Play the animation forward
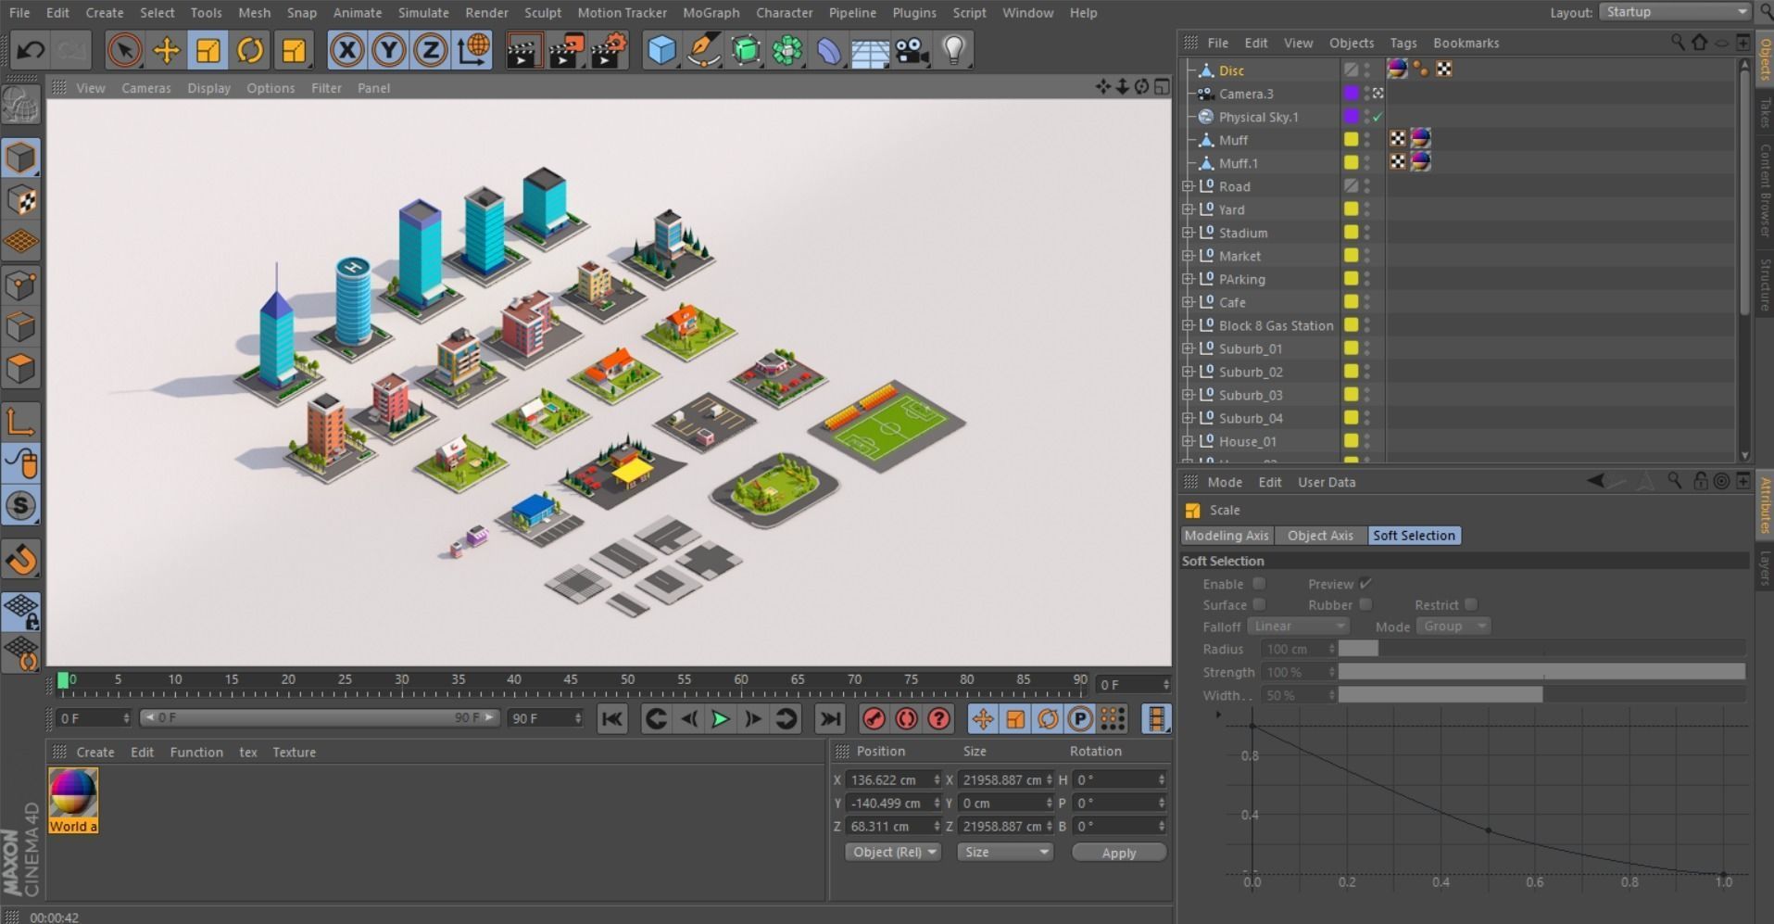 (x=721, y=719)
